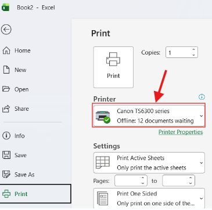Increase the Copies count with up arrow
The image size is (212, 210).
[193, 50]
